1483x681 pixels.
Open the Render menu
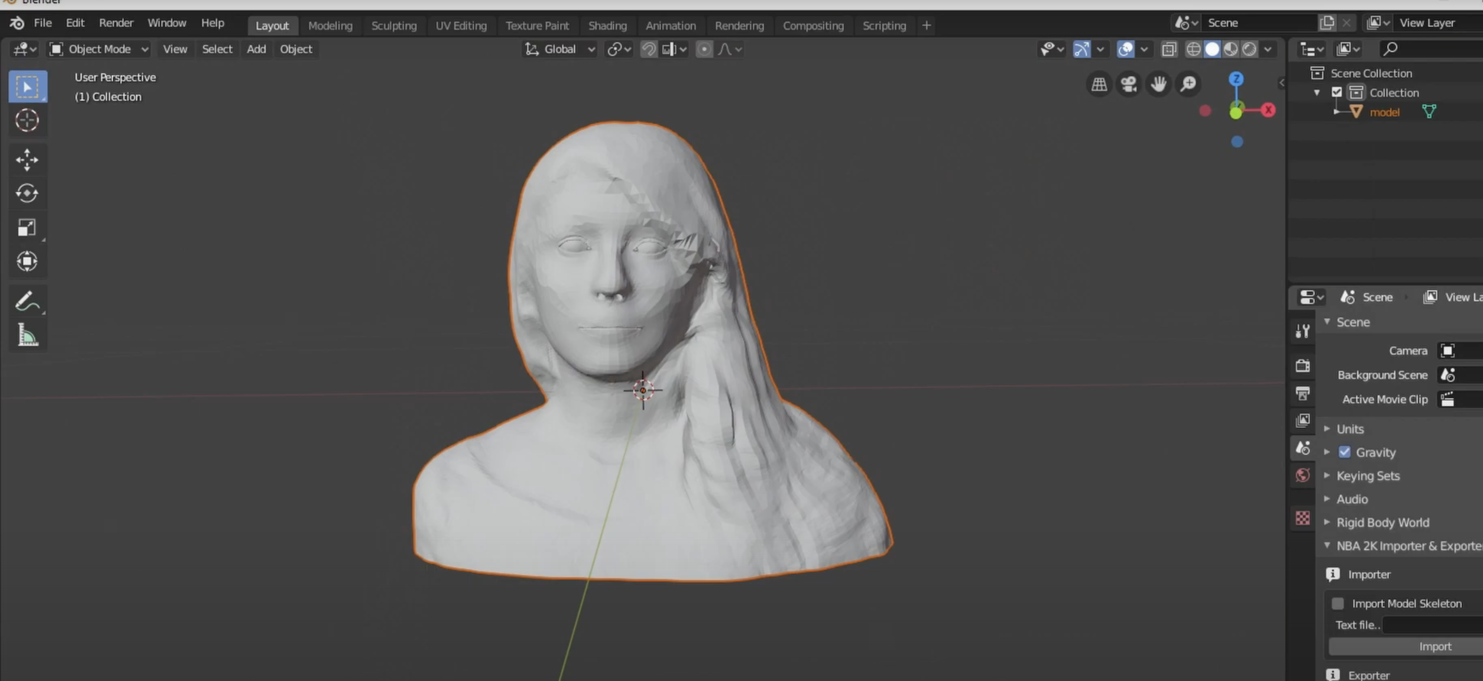pyautogui.click(x=116, y=23)
